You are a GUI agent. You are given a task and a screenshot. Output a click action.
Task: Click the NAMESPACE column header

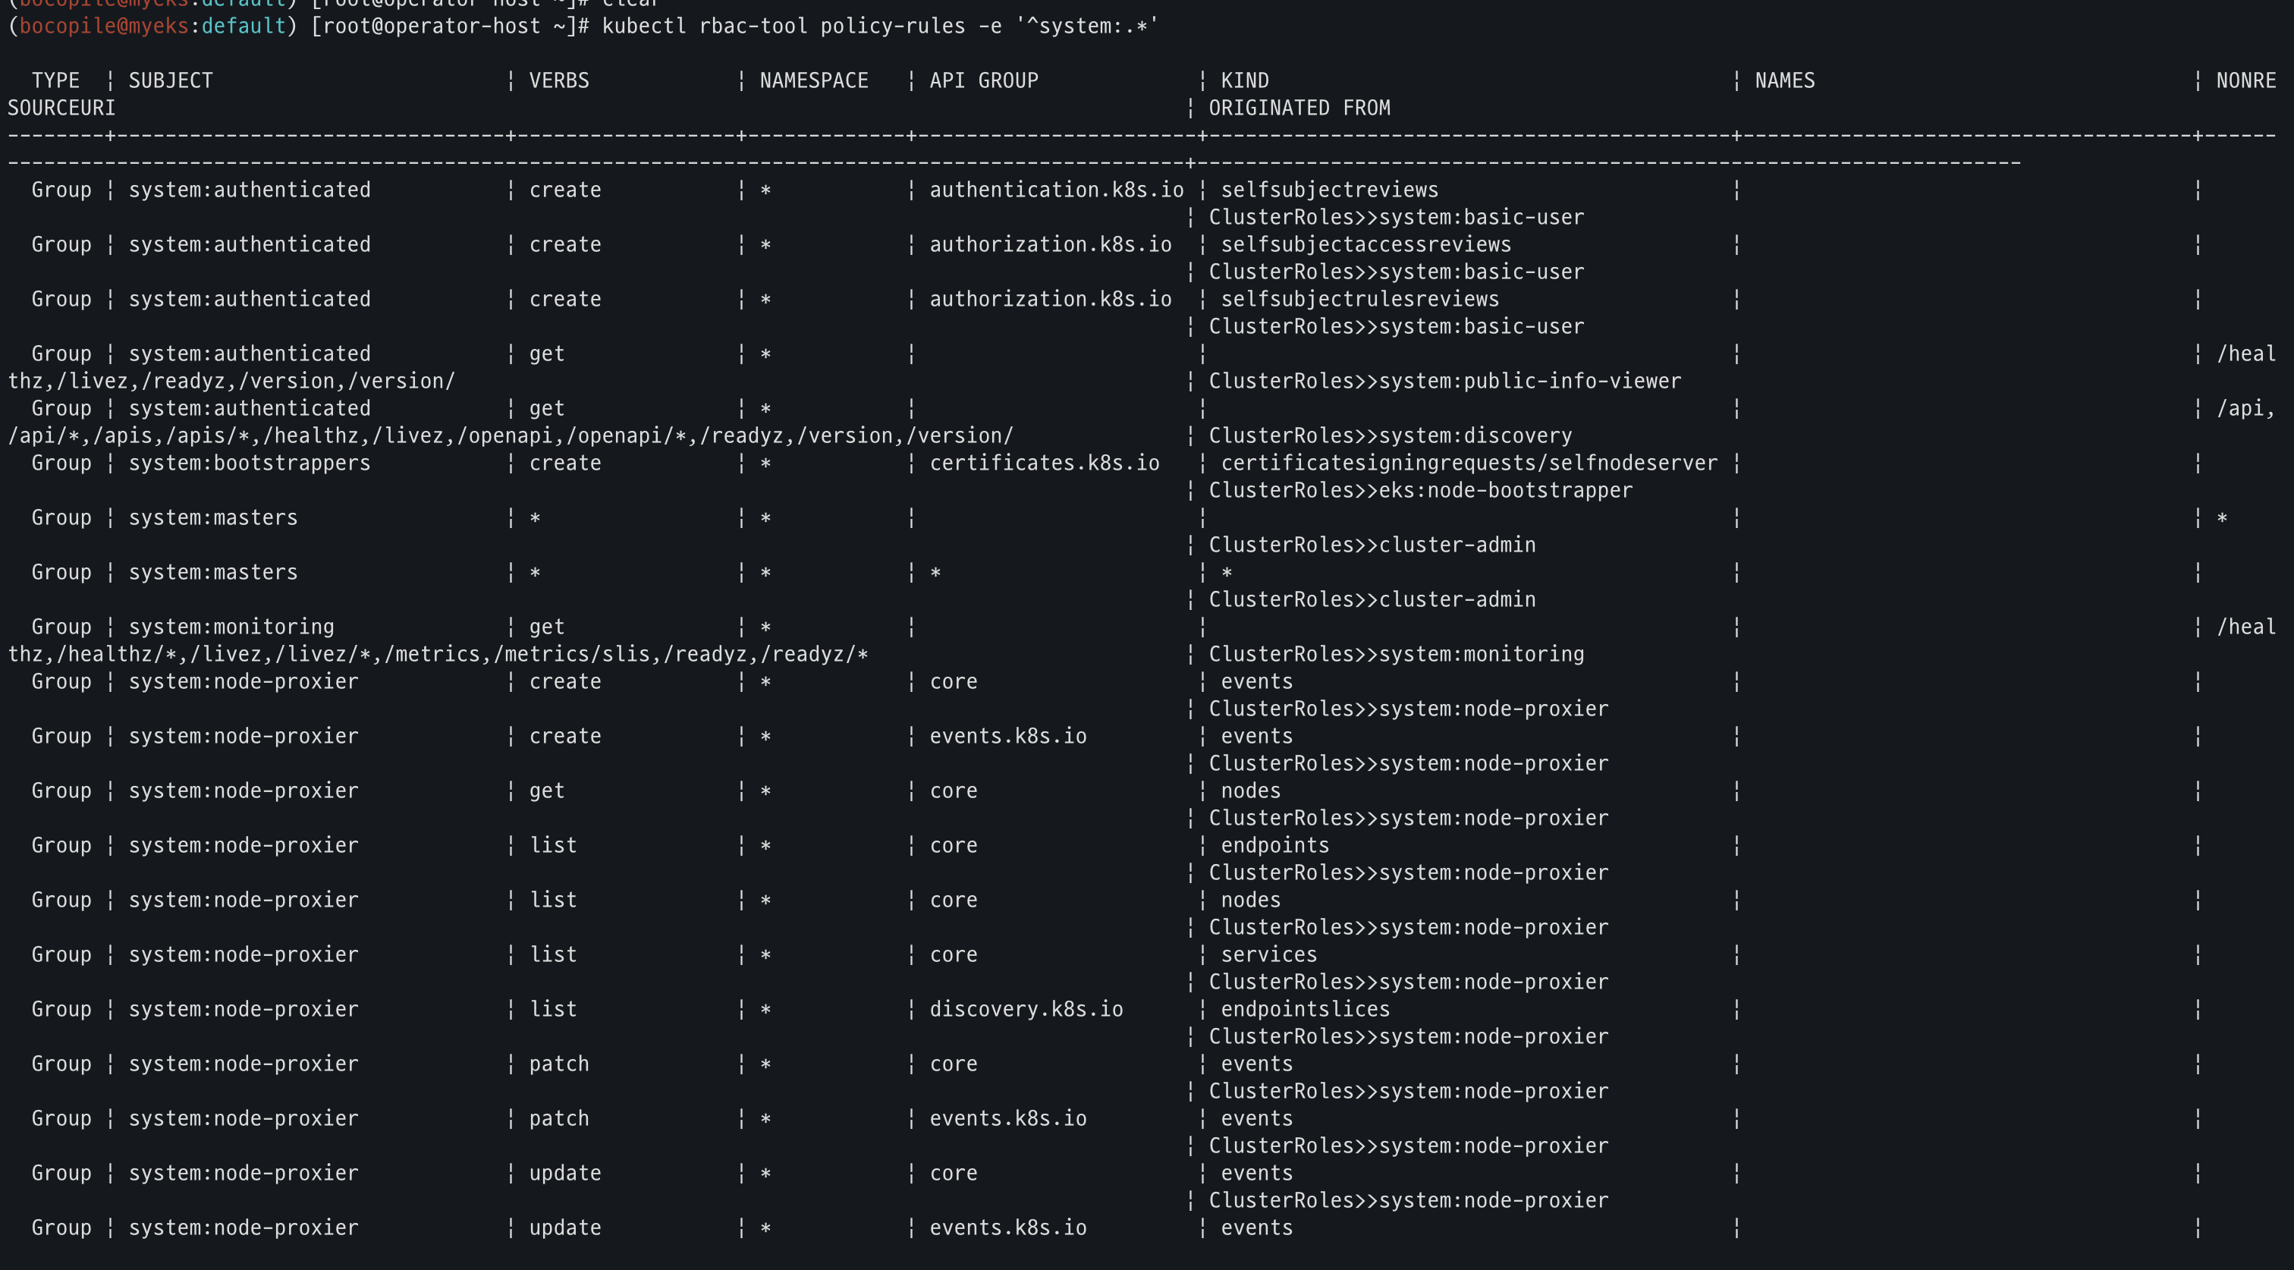(x=814, y=81)
